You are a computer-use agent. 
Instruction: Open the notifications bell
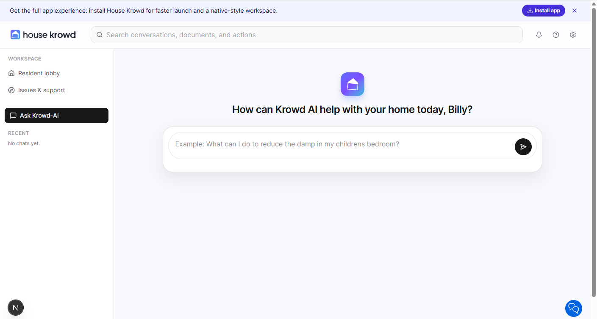point(539,35)
